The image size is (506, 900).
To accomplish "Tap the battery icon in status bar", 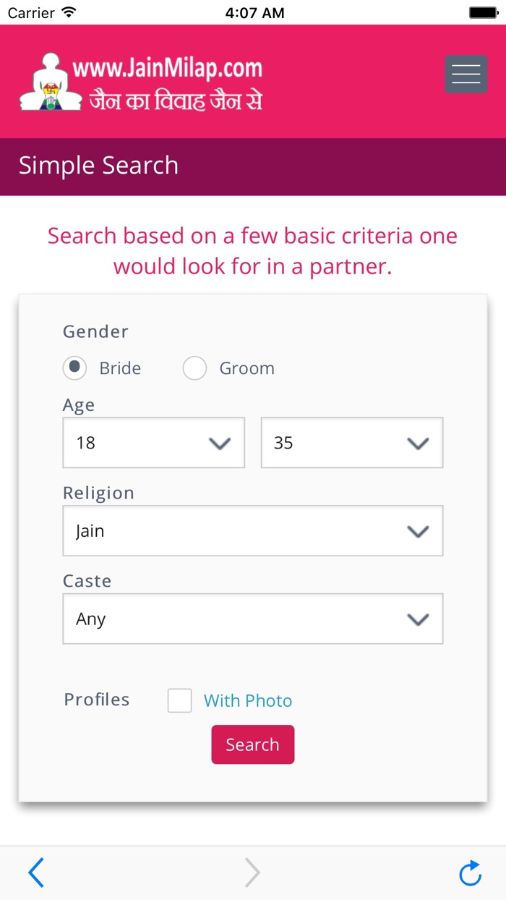I will 484,12.
